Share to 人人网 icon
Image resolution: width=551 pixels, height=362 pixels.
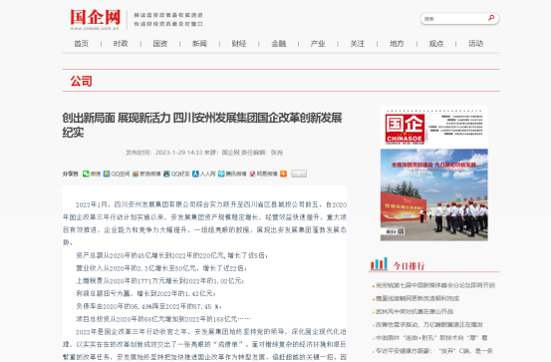coord(195,174)
